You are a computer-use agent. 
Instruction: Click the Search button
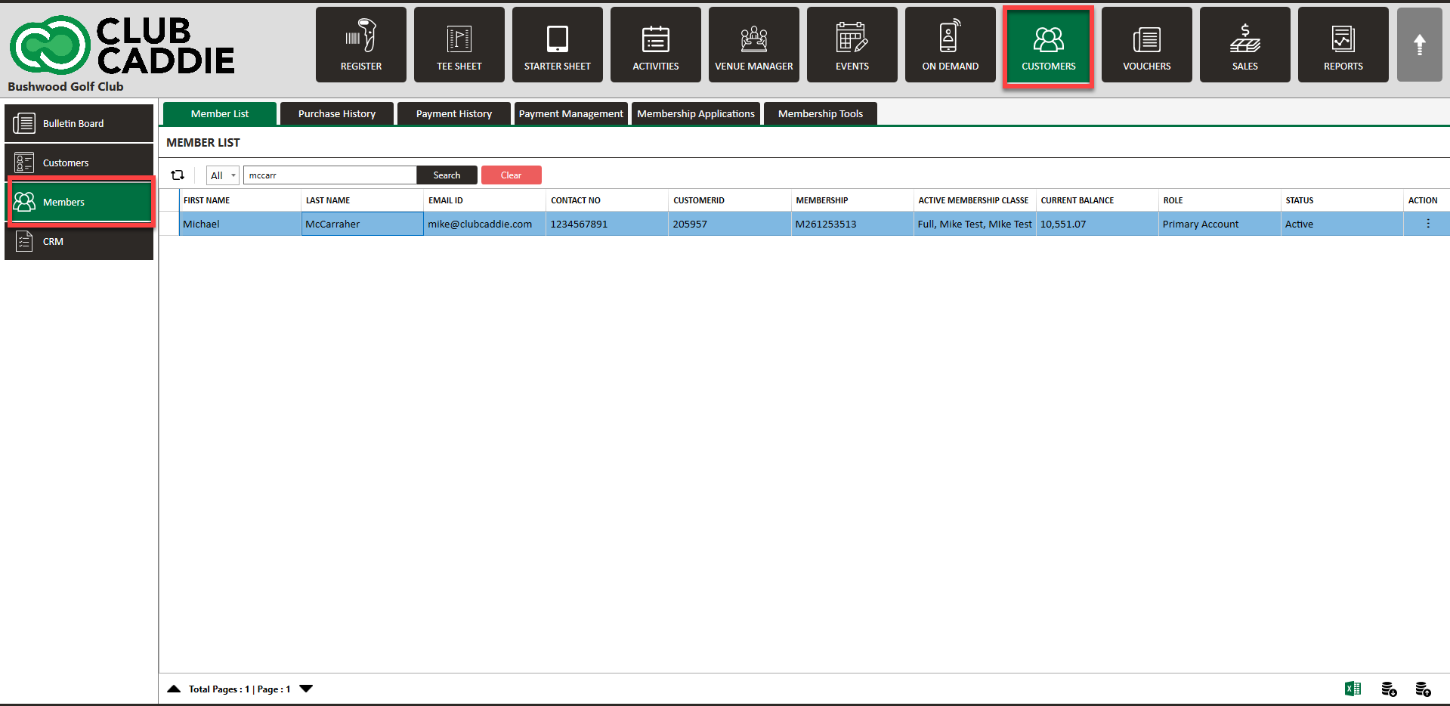tap(447, 175)
